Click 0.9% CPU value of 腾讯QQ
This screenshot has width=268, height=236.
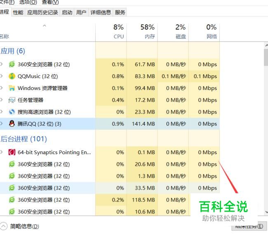pos(118,124)
